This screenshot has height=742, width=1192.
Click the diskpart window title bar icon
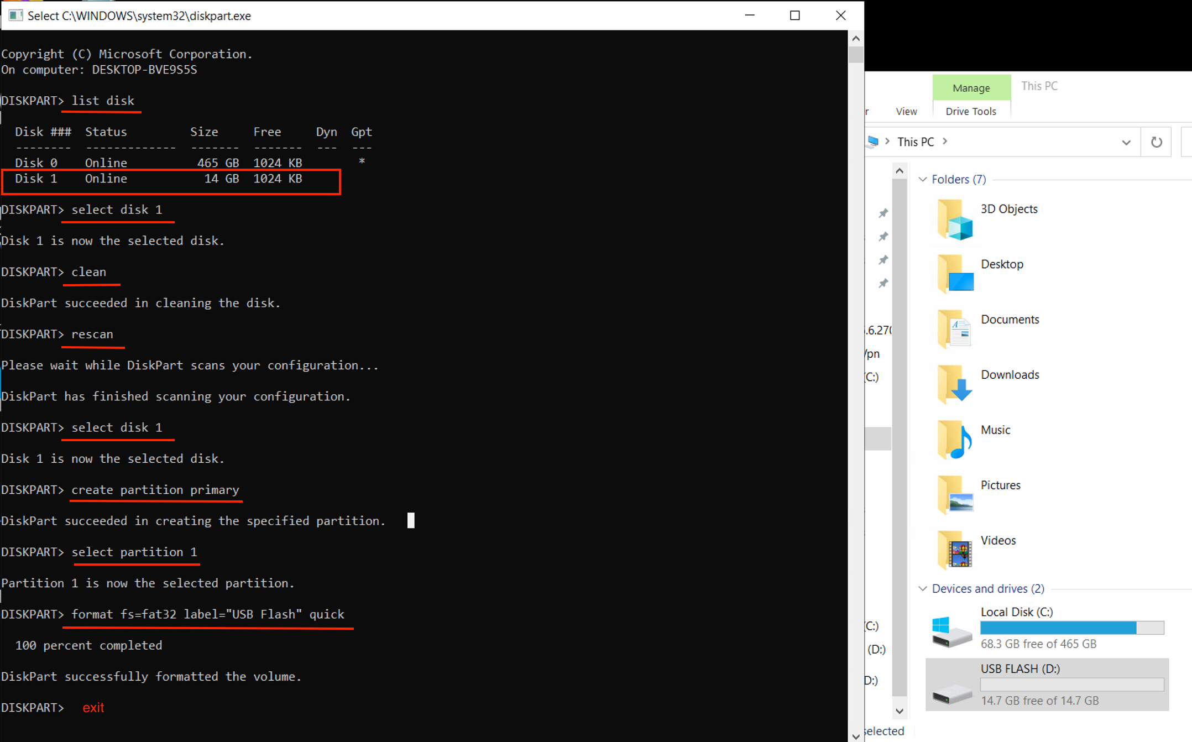point(15,15)
